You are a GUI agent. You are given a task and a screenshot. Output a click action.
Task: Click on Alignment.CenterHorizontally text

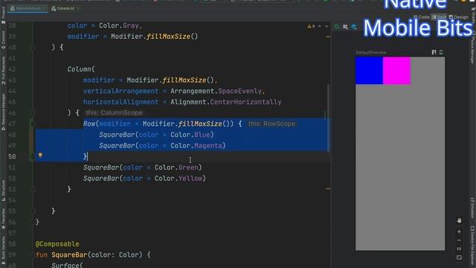[226, 102]
